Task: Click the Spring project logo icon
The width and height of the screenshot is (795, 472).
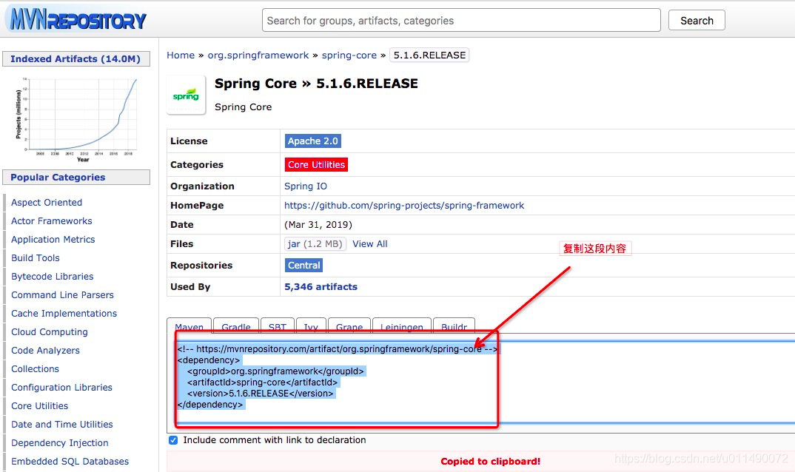Action: click(x=186, y=95)
